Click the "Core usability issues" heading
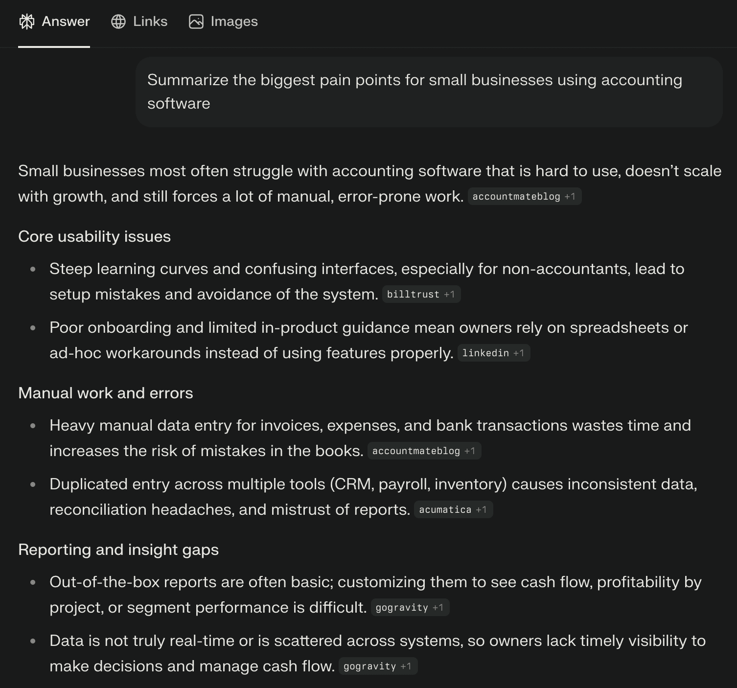Screen dimensions: 737x688 tap(94, 237)
